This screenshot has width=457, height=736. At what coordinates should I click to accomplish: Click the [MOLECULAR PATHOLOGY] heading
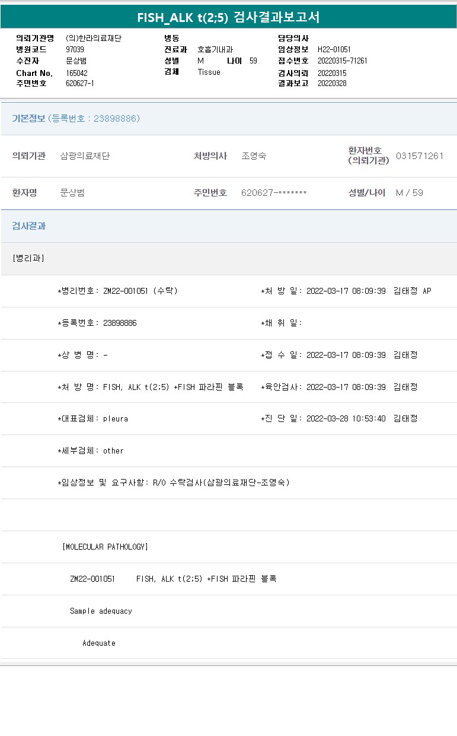point(105,547)
